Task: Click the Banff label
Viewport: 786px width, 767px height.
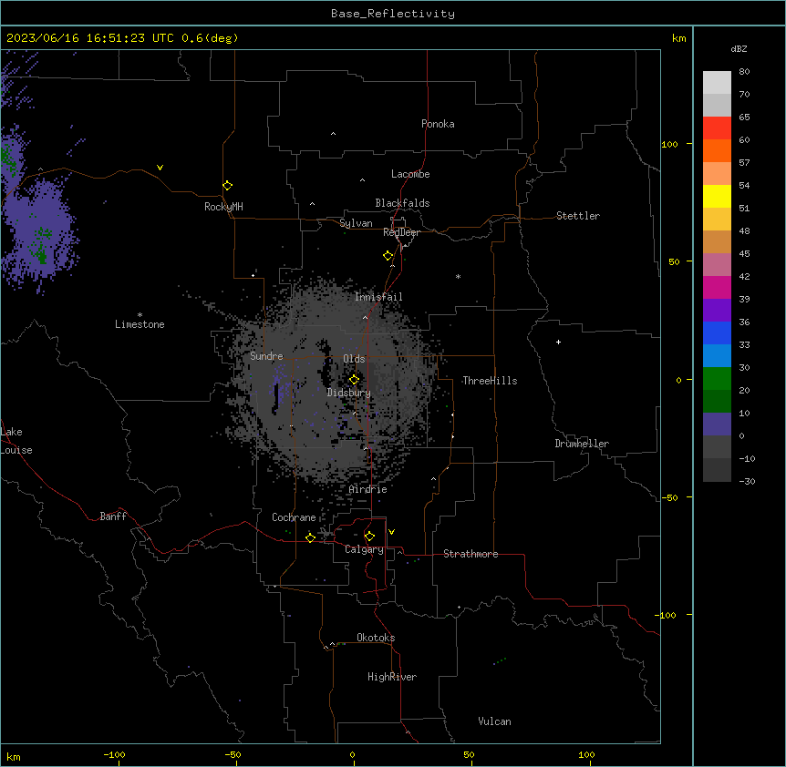Action: [x=113, y=516]
